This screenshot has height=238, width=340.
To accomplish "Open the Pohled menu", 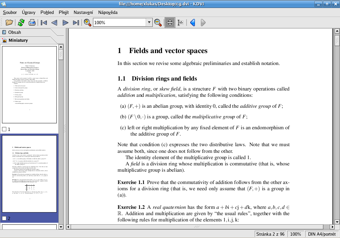I will click(47, 12).
